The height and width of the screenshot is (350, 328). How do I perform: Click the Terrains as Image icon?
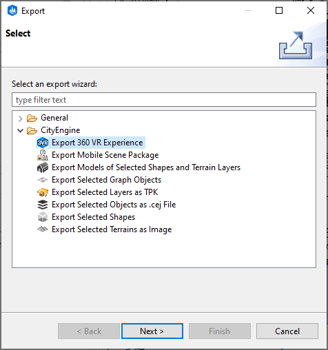tap(43, 229)
